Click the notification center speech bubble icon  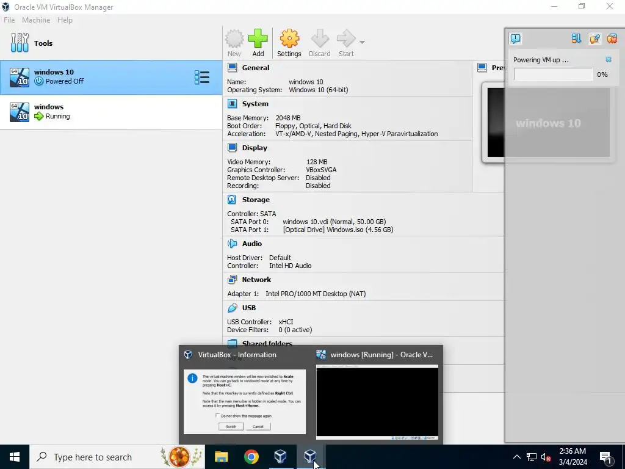(x=515, y=38)
